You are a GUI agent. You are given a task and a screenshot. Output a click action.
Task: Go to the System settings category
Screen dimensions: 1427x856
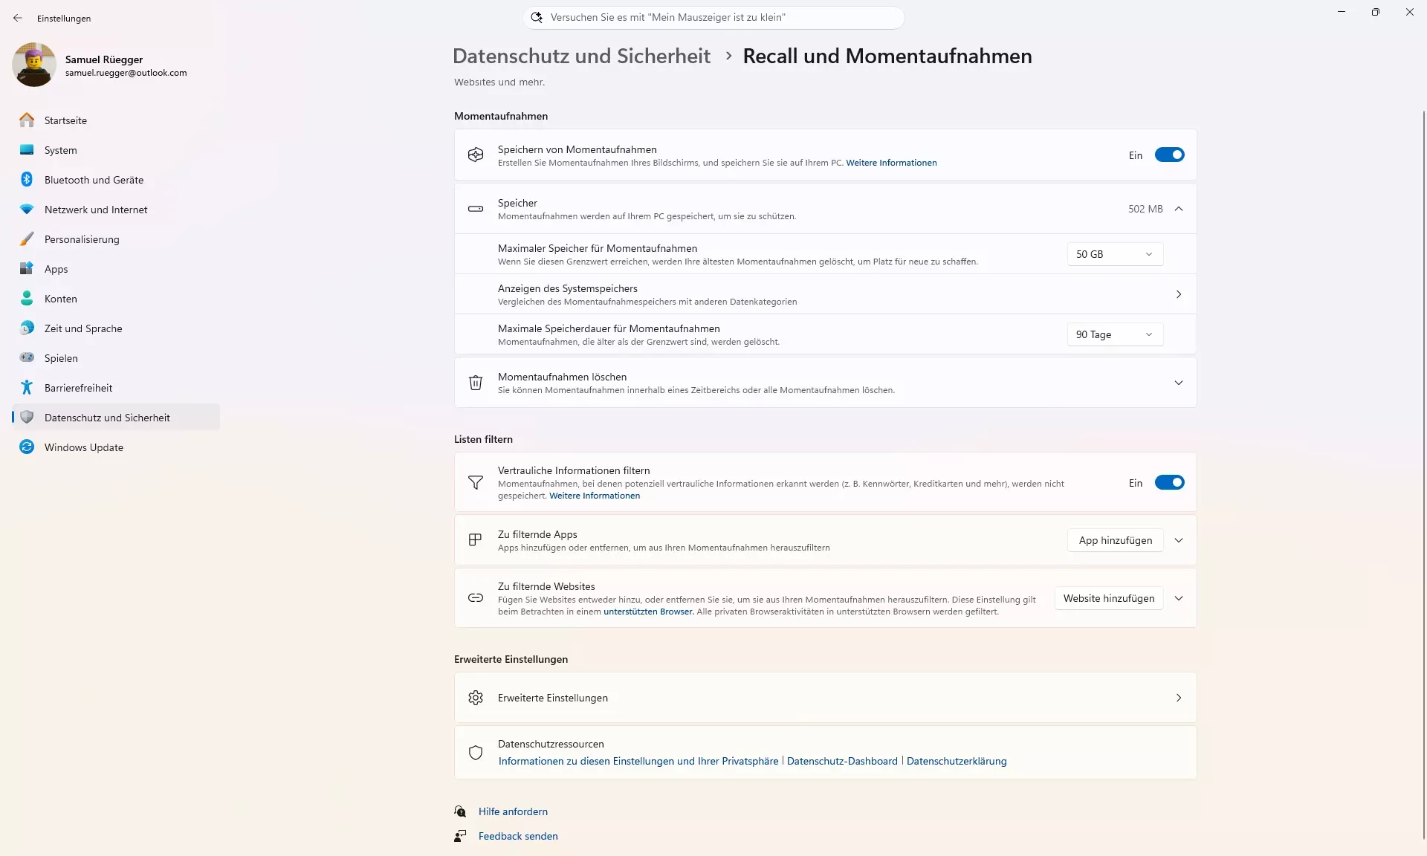pyautogui.click(x=61, y=150)
